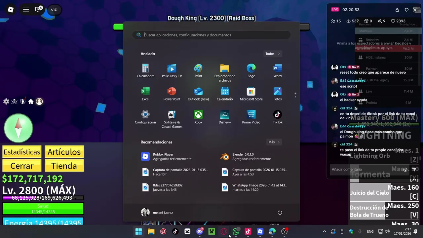Open the Minecraft taskbar icon
Screen dimensions: 423x238
pos(212,231)
